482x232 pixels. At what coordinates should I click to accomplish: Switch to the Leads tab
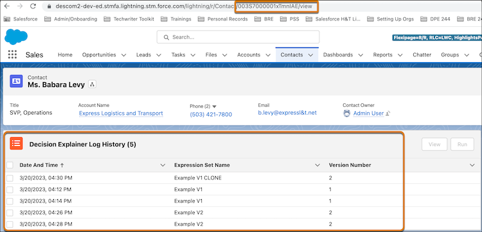143,55
